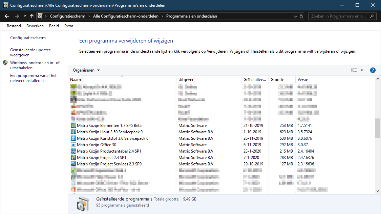Open the views dropdown arrow beside the view icon

[x=362, y=70]
